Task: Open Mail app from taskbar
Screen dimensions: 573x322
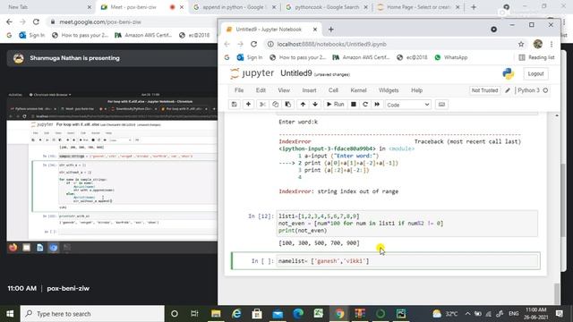Action: [278, 314]
